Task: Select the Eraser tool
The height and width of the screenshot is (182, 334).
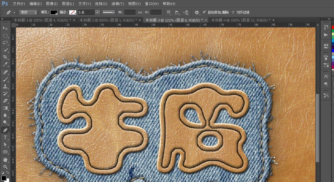Action: point(5,101)
